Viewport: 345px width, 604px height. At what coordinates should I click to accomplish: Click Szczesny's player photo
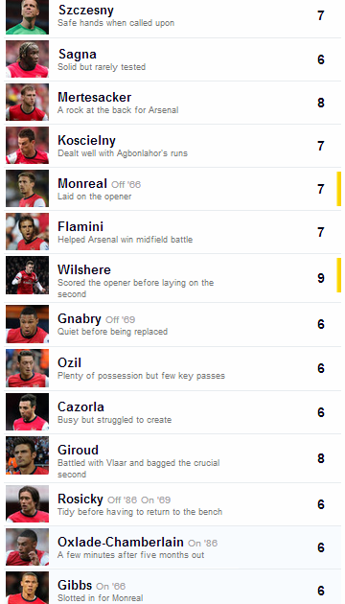coord(27,17)
